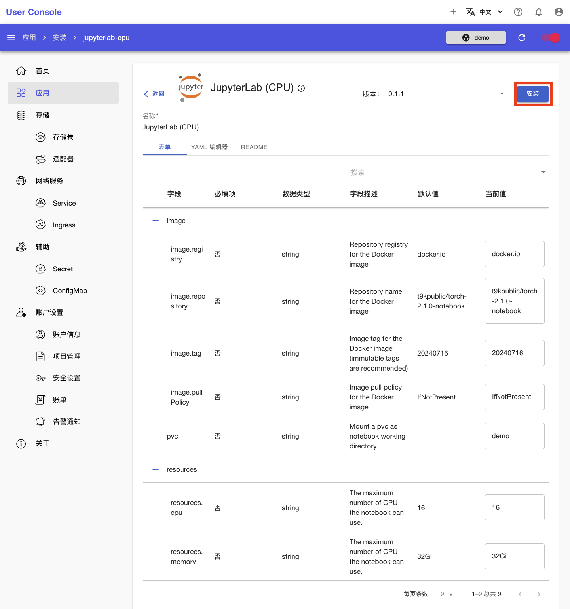Click the apps grid icon for 应用

21,93
